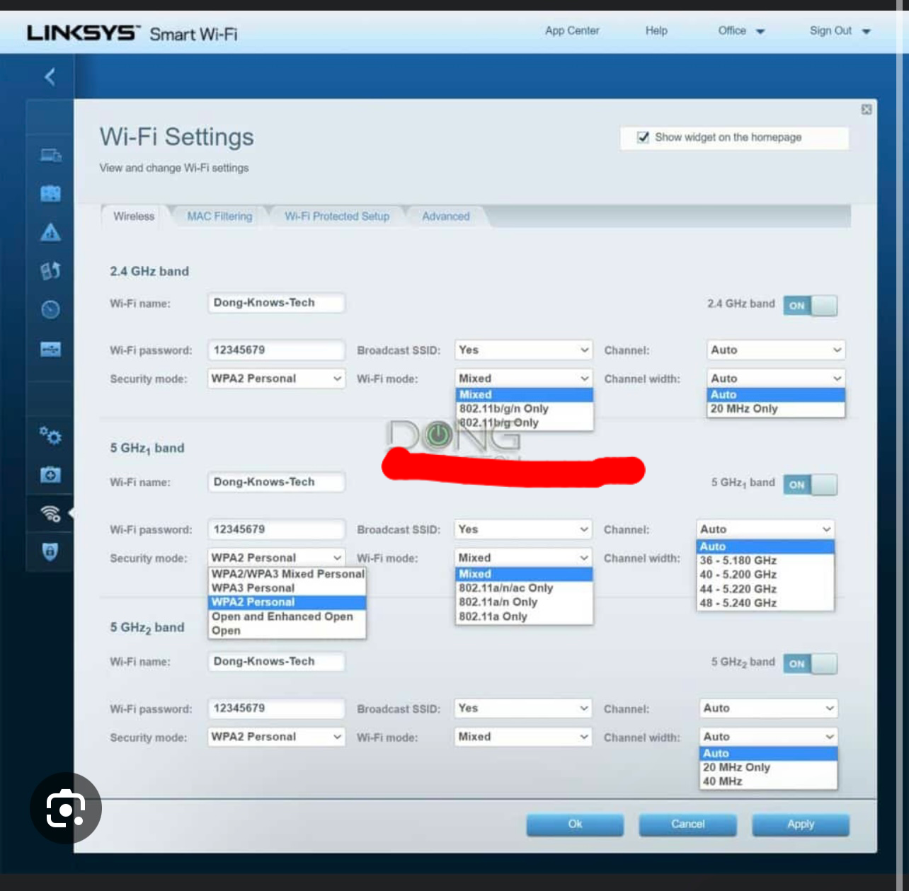Select WPA2/WPA3 Mixed Personal security option
This screenshot has width=909, height=891.
(x=287, y=574)
